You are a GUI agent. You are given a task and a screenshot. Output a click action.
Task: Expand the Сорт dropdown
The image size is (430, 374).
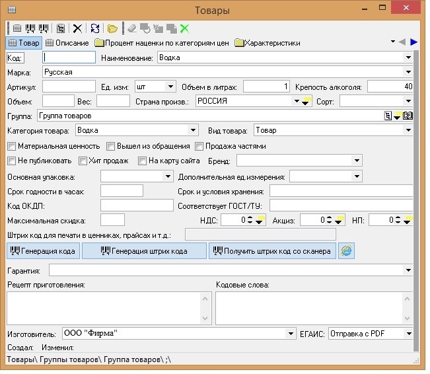[x=408, y=101]
